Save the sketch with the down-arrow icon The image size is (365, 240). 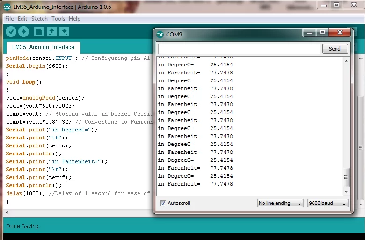click(65, 32)
